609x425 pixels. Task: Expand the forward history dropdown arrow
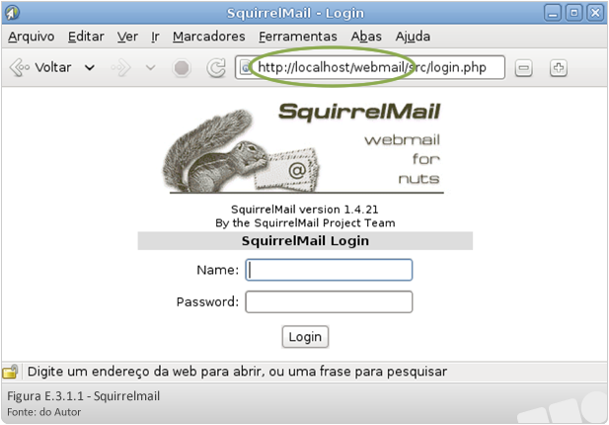point(151,68)
